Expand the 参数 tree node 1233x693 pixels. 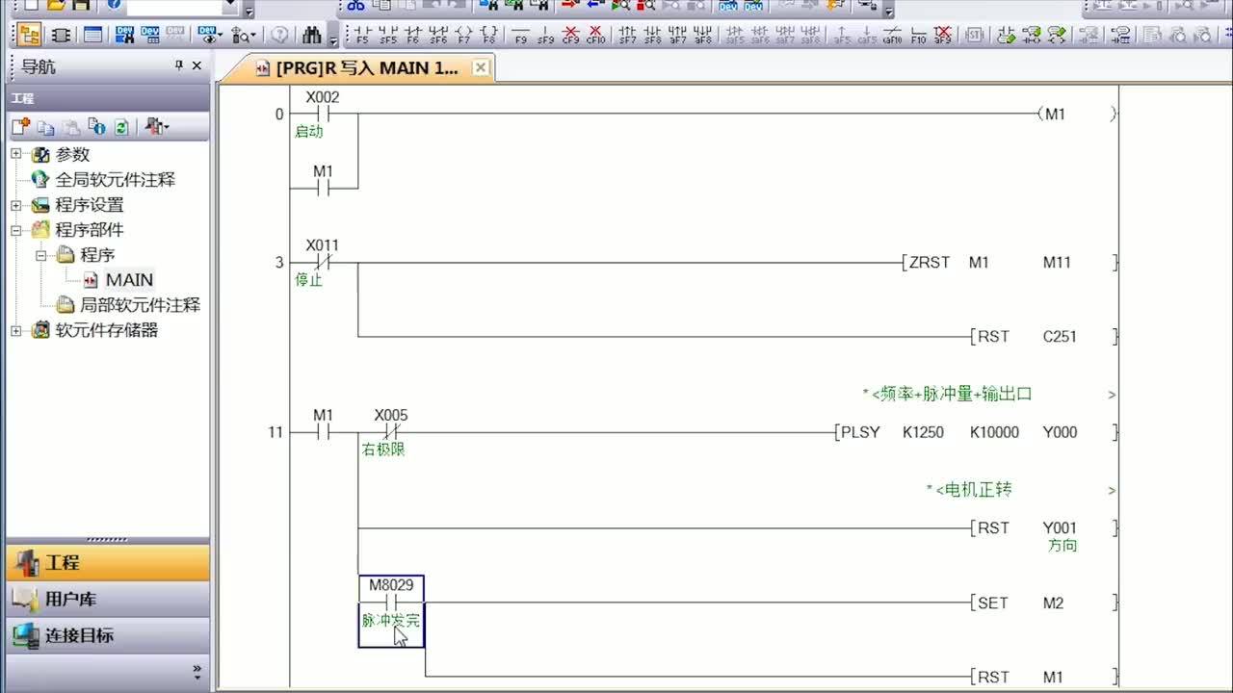[15, 155]
